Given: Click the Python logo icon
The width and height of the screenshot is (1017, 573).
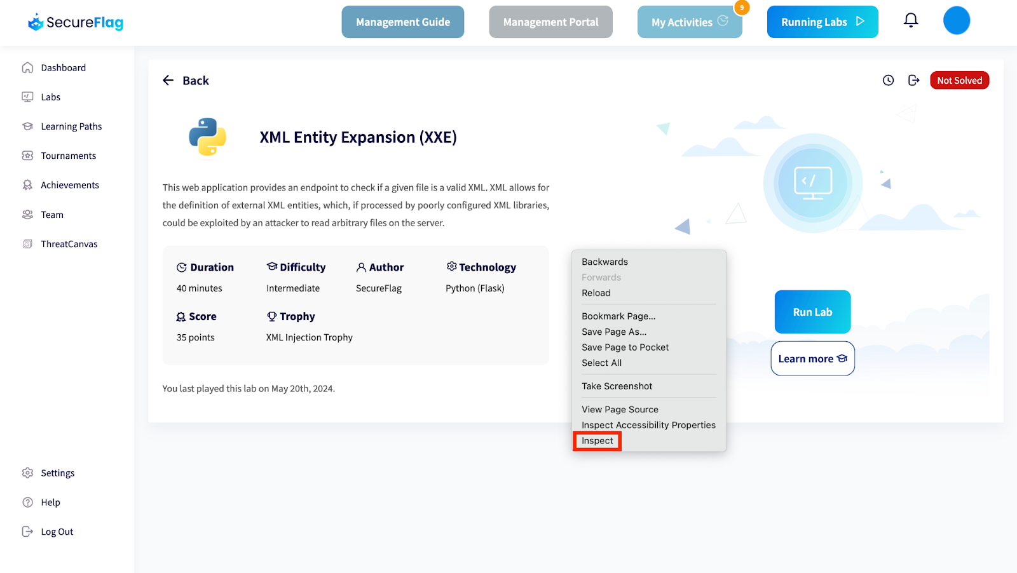Looking at the screenshot, I should [x=207, y=137].
